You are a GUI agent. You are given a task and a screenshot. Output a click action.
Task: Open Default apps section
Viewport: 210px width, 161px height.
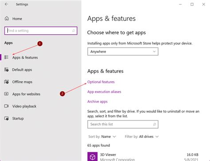22,70
